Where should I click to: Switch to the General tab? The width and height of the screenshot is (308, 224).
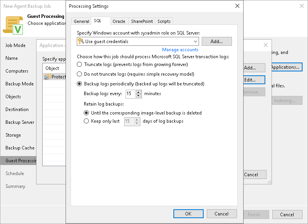[81, 21]
